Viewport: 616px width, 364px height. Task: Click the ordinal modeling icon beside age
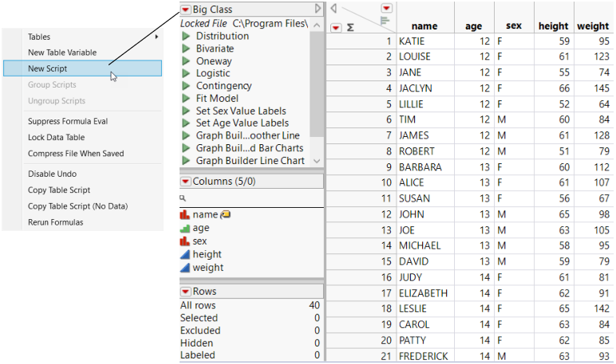point(185,228)
